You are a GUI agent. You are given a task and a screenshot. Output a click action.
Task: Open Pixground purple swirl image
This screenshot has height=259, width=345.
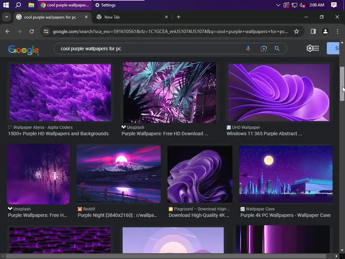tap(200, 174)
